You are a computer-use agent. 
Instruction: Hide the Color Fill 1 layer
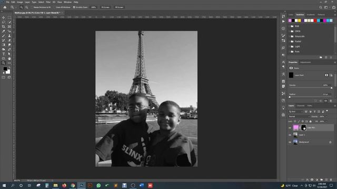click(x=290, y=128)
